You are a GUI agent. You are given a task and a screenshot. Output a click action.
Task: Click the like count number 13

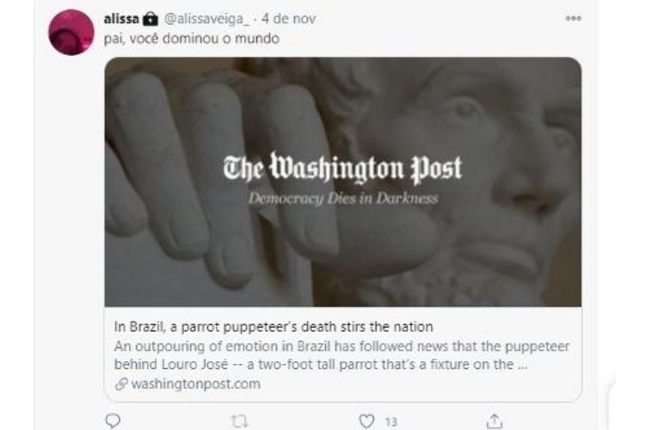391,421
